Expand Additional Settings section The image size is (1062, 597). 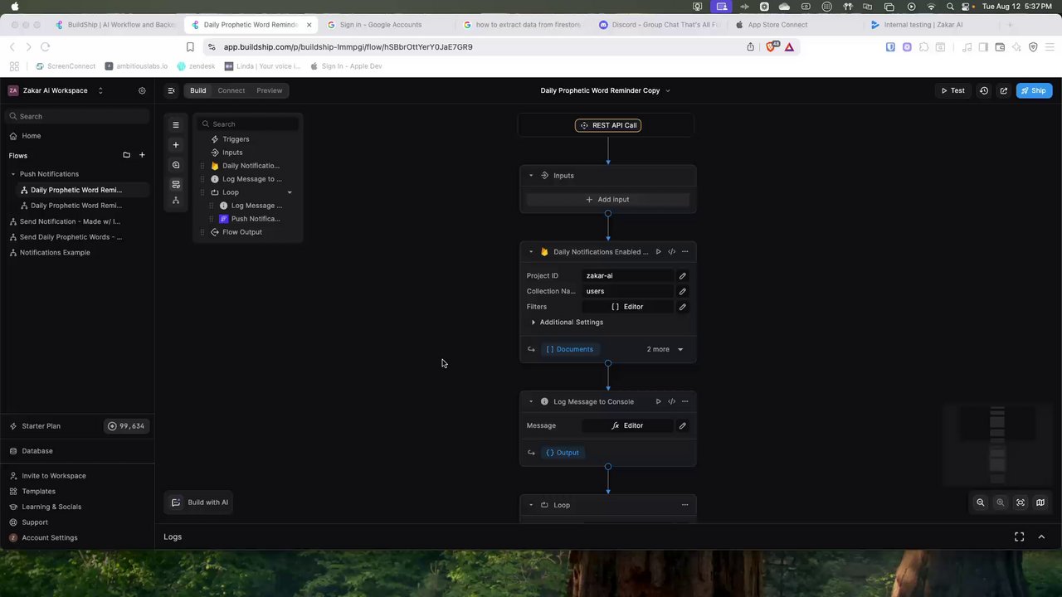567,323
